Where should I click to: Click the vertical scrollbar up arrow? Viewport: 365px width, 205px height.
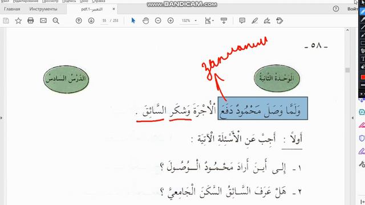click(347, 30)
